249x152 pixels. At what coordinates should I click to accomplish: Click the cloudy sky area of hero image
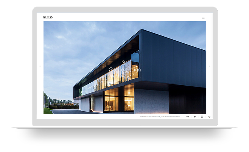tap(76, 41)
